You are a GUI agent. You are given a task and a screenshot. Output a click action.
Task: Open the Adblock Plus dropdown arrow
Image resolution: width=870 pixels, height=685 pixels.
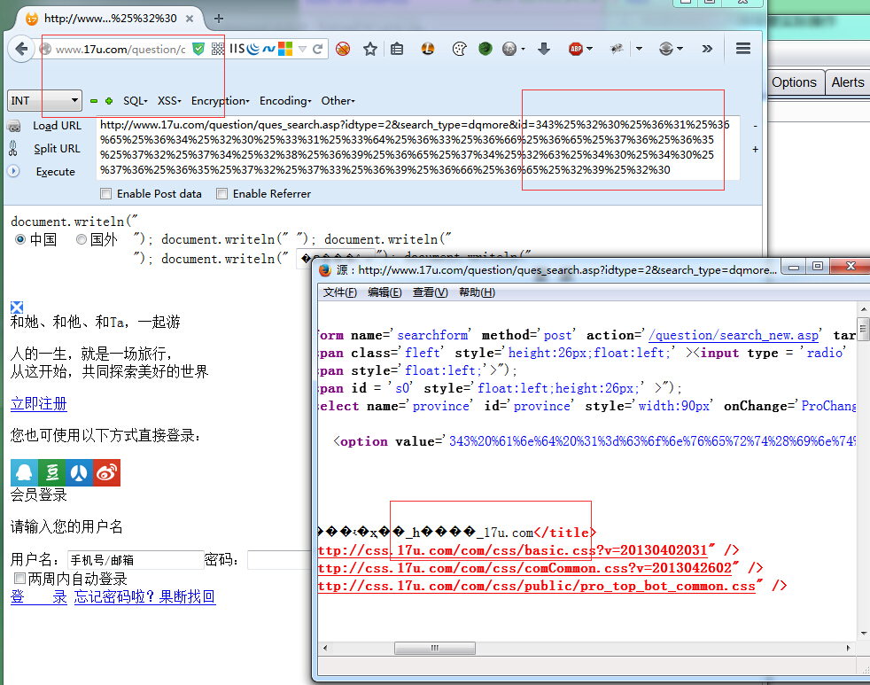click(x=589, y=49)
